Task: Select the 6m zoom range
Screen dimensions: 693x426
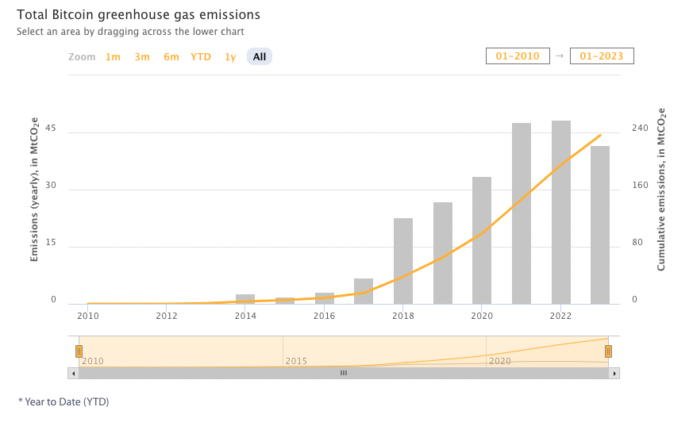Action: 171,57
